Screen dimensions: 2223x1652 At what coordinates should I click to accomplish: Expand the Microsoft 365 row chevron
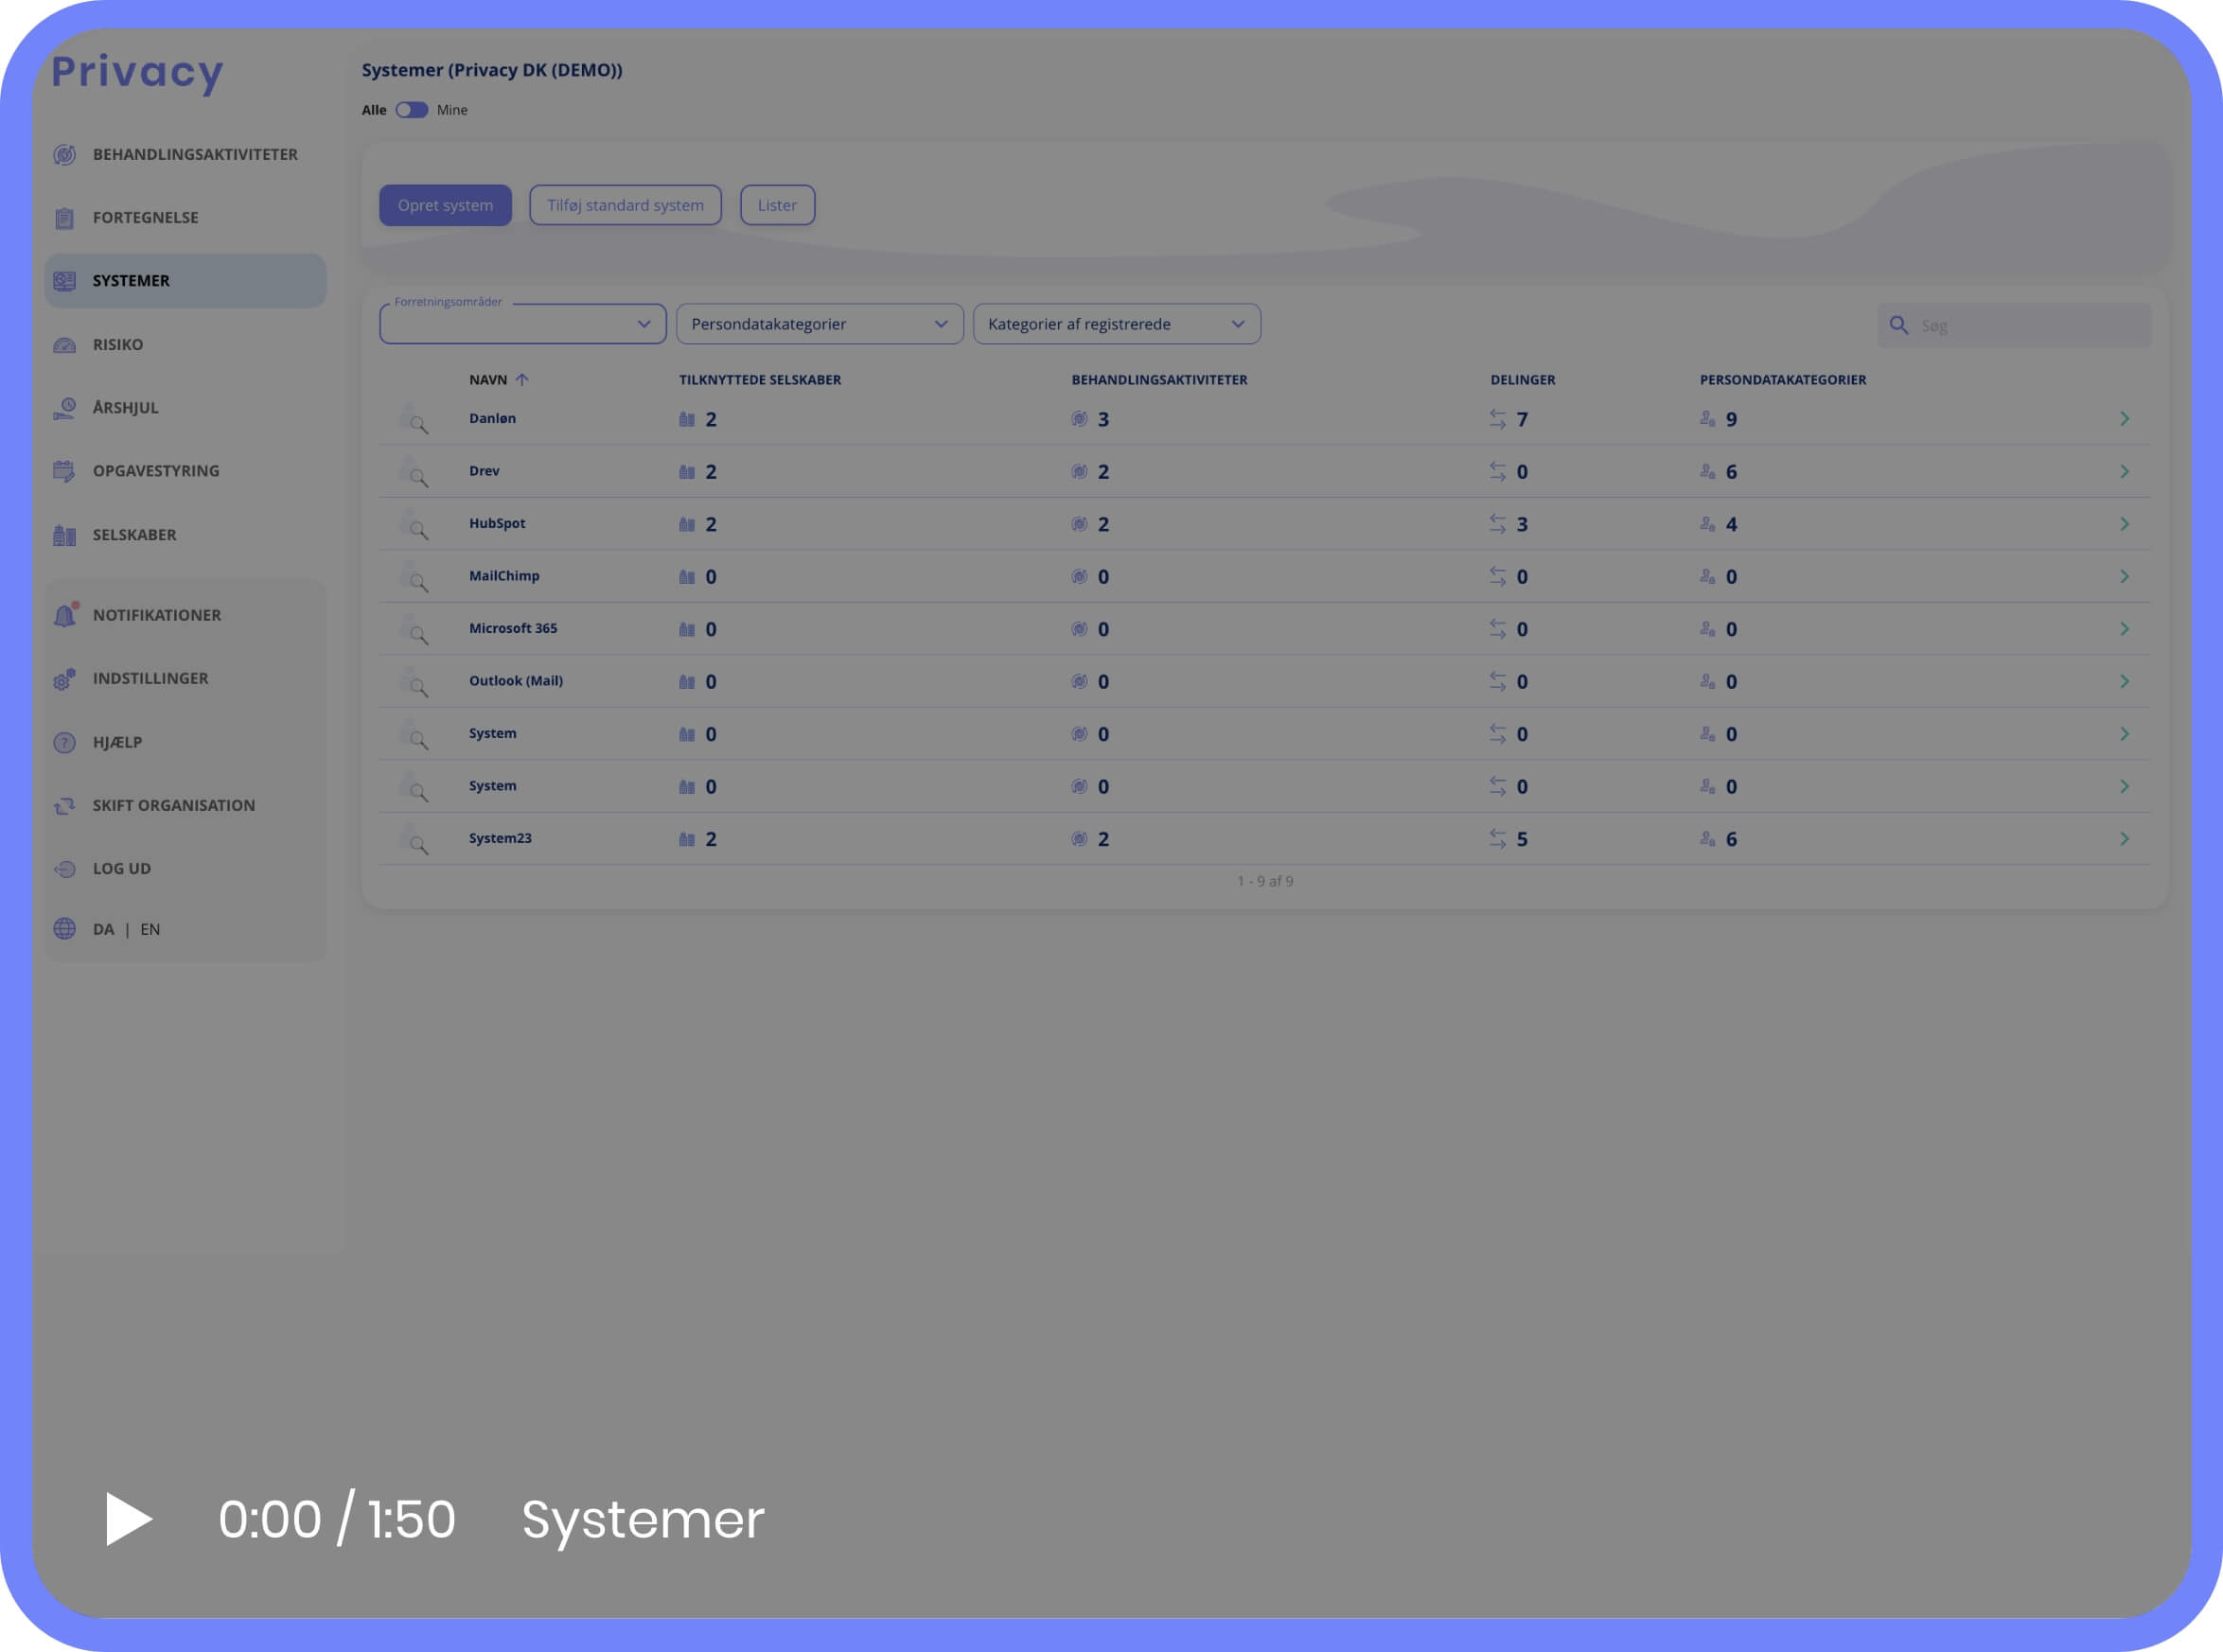[2124, 629]
